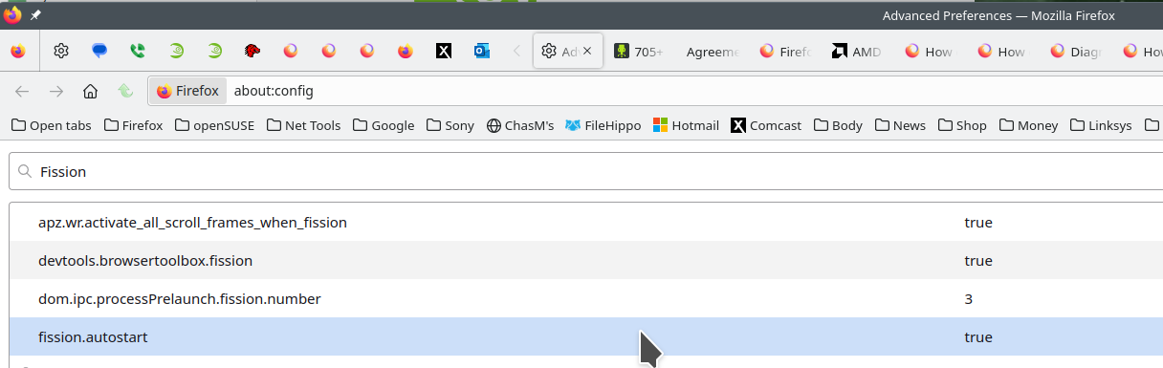Open the pinned green phone tab
The image size is (1163, 368).
(138, 52)
